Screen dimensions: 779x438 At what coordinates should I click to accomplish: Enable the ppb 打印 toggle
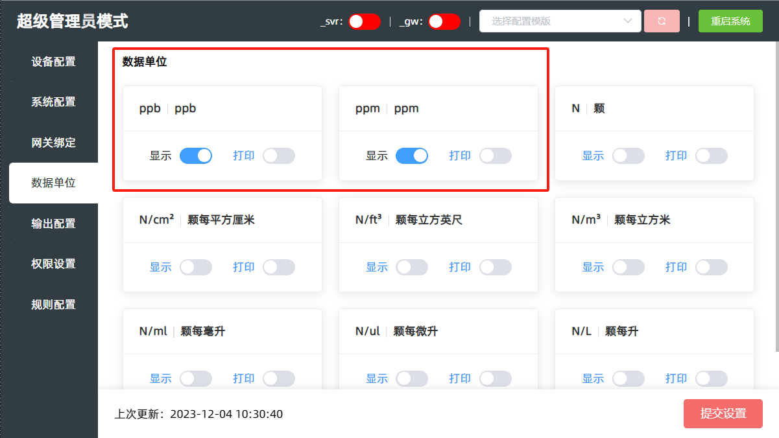click(279, 156)
